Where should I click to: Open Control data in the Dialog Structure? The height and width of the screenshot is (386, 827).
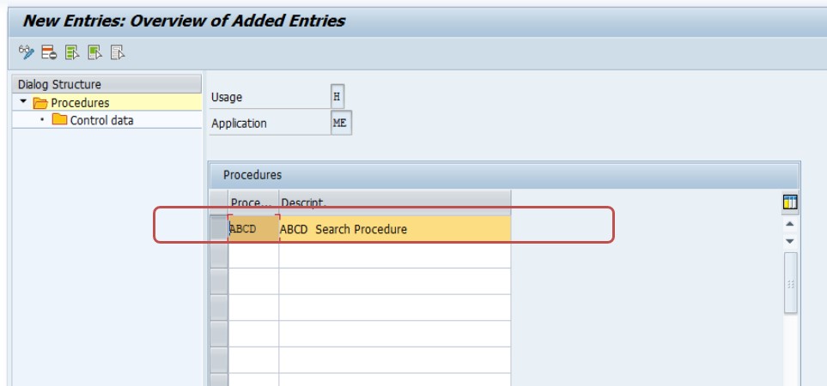pos(102,120)
